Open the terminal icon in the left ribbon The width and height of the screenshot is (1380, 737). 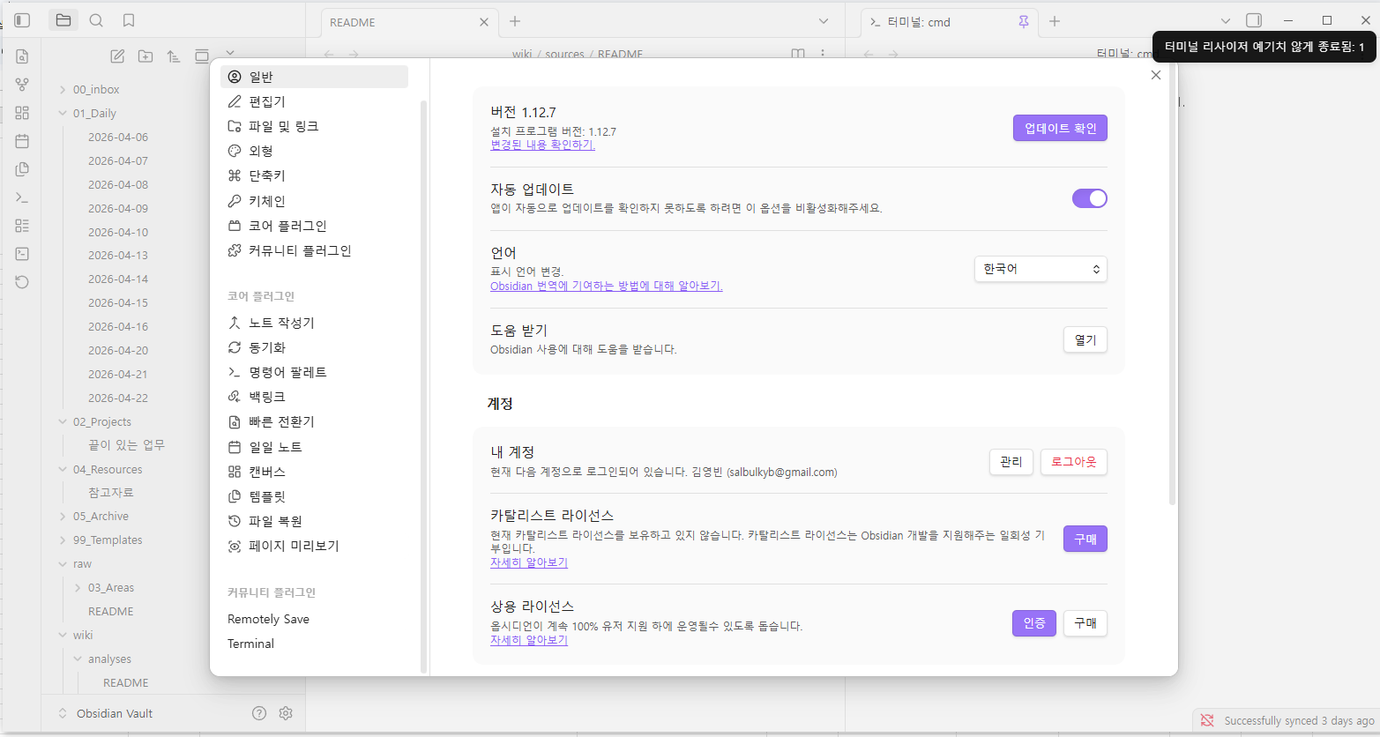(x=22, y=254)
